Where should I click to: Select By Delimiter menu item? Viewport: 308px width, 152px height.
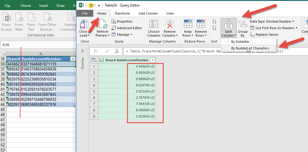(240, 42)
